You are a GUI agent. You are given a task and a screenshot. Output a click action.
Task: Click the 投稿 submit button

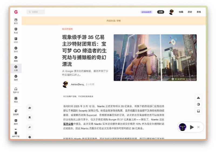click(161, 12)
